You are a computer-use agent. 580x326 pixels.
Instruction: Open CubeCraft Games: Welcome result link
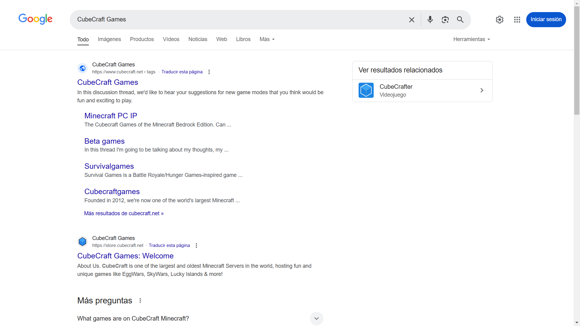pyautogui.click(x=125, y=256)
